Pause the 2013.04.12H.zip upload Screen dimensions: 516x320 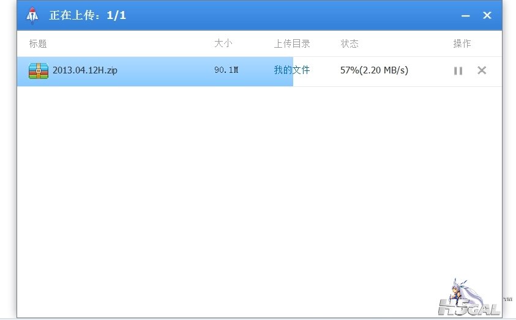[458, 71]
